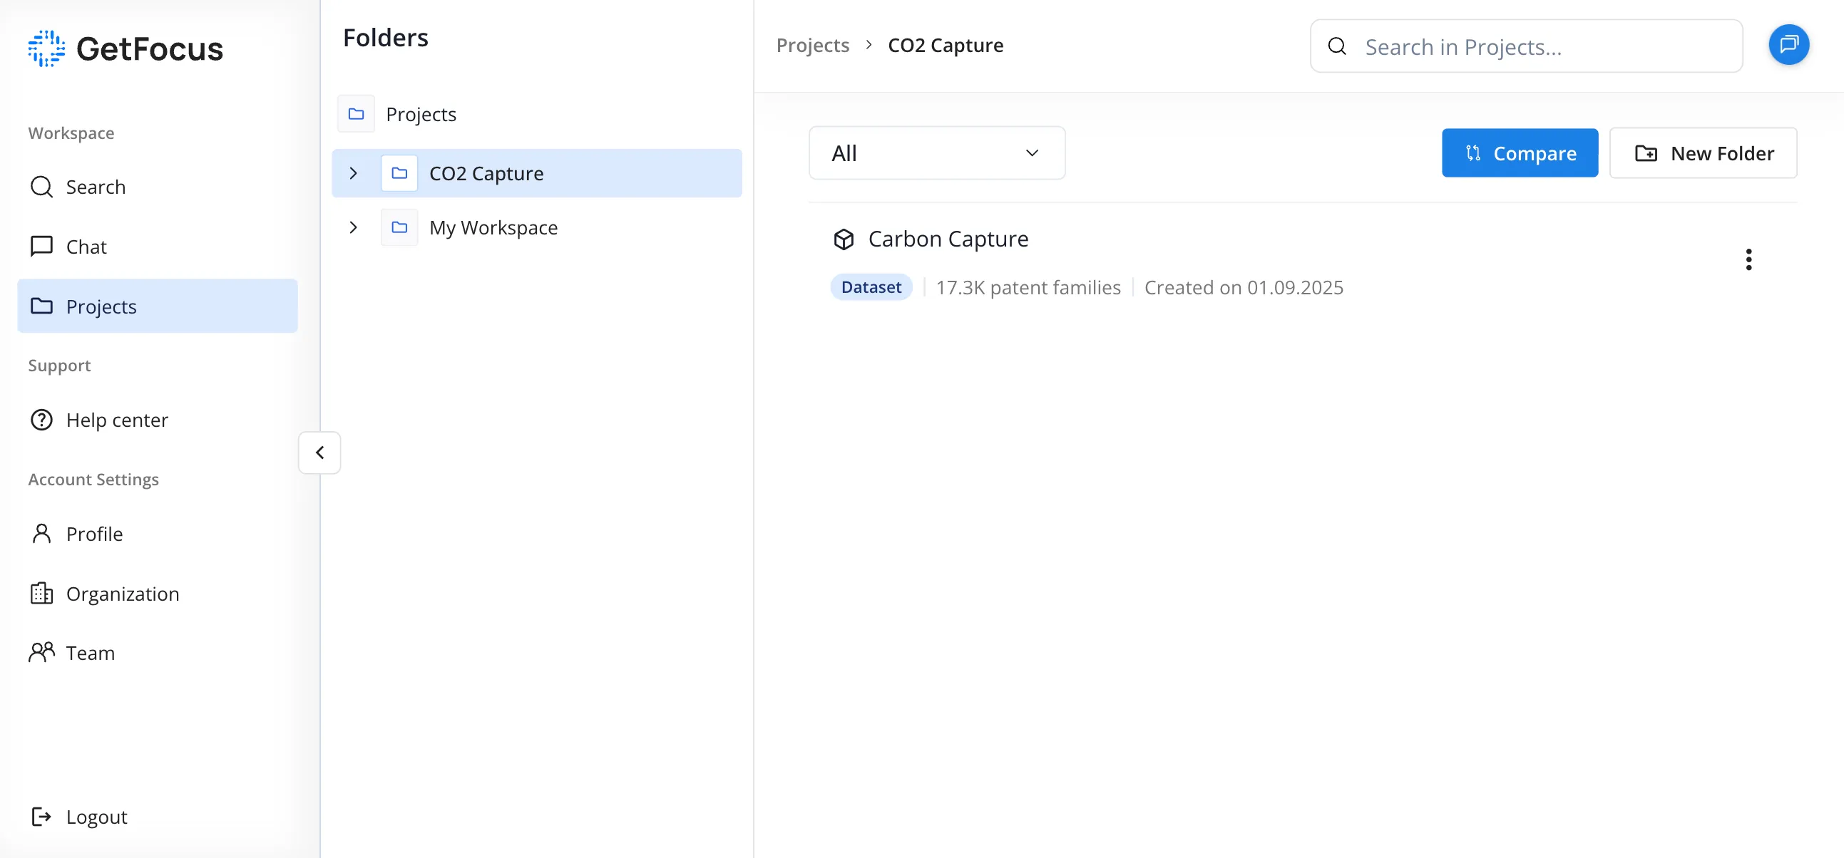This screenshot has width=1844, height=858.
Task: Expand the CO2 Capture folder chevron
Action: (x=353, y=173)
